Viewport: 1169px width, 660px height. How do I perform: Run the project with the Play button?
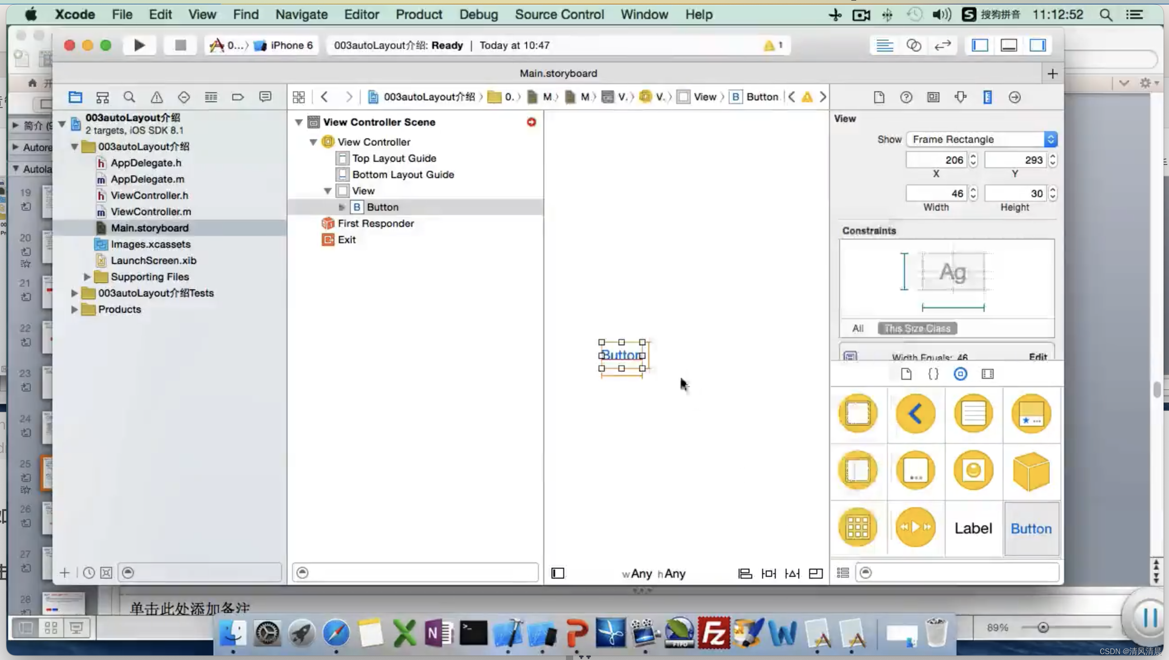pyautogui.click(x=139, y=45)
